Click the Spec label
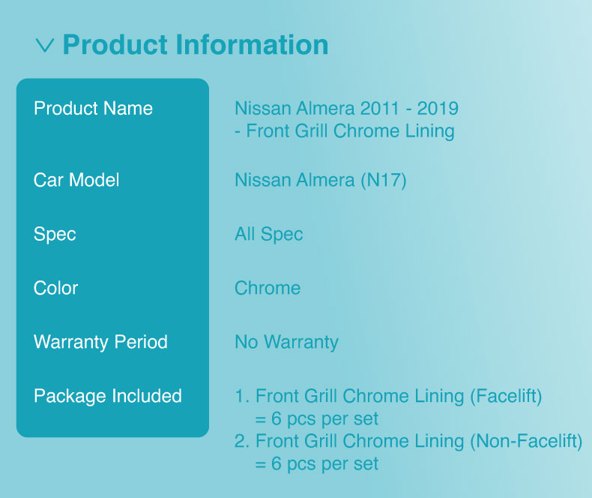 point(55,234)
